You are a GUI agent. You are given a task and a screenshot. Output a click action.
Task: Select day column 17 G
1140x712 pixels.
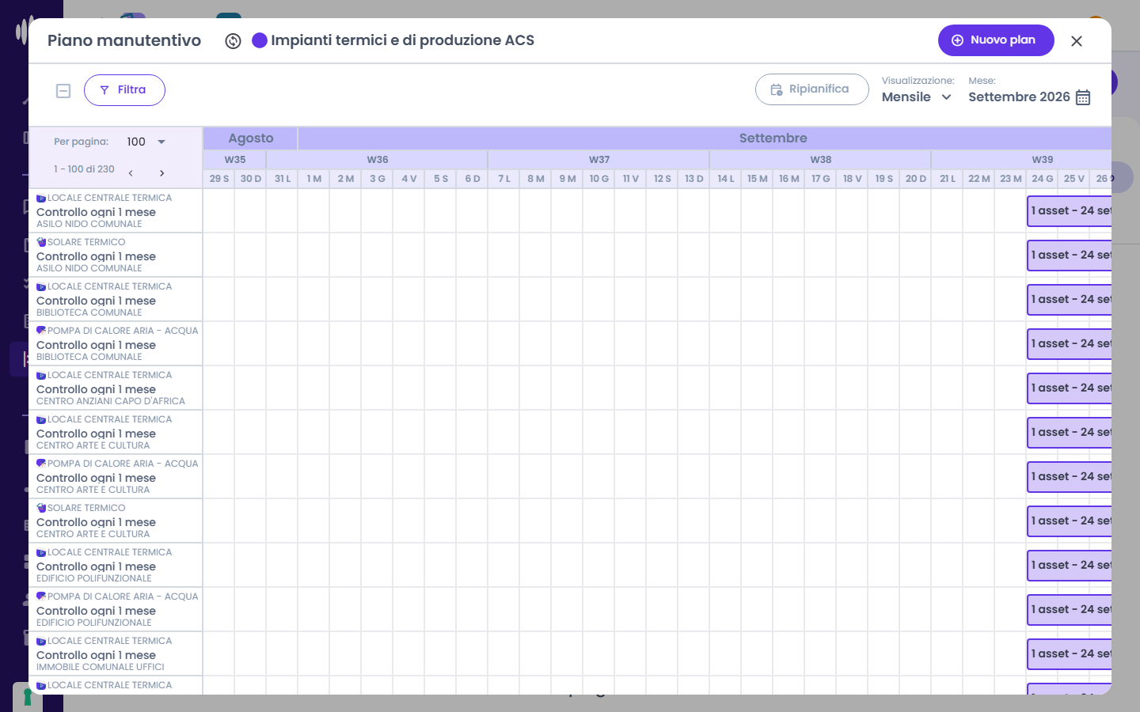(x=821, y=179)
